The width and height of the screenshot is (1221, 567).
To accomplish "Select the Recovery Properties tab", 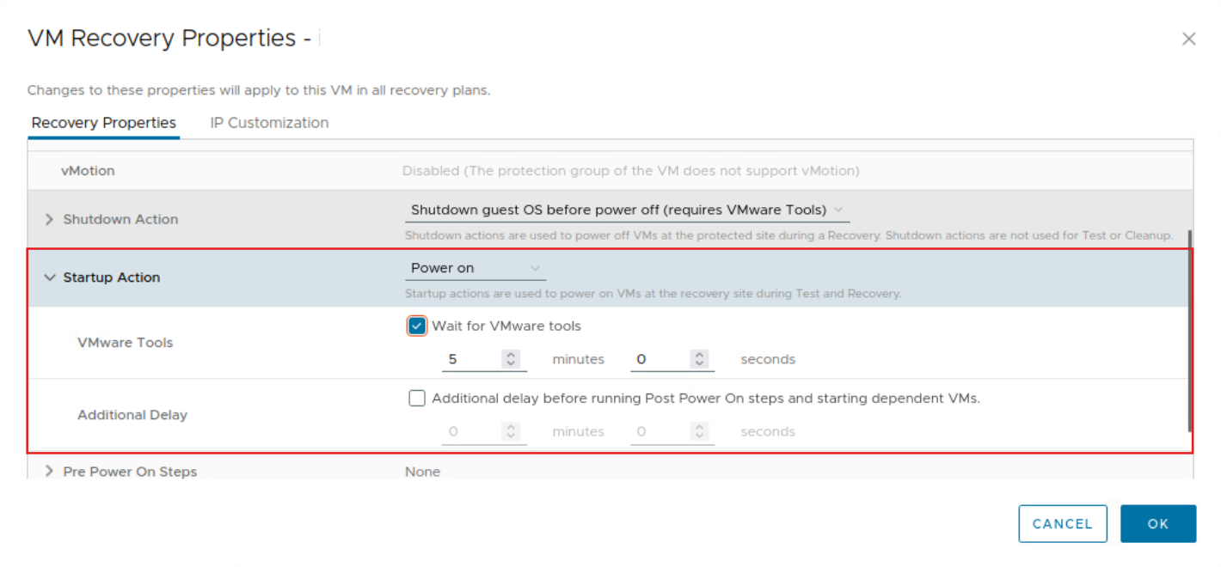I will pos(103,123).
